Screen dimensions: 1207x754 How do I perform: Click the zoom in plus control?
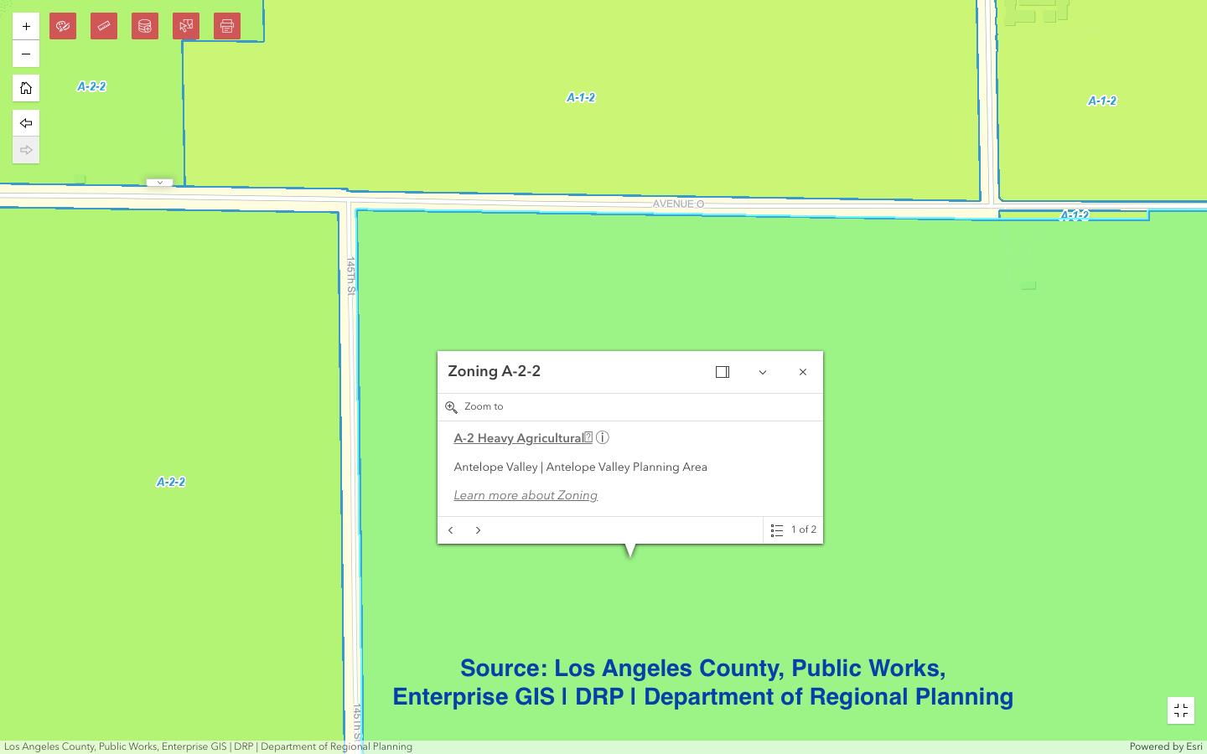click(x=26, y=26)
